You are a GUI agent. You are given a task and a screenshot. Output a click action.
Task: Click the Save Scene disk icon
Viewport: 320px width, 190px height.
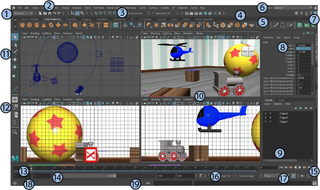(50, 13)
